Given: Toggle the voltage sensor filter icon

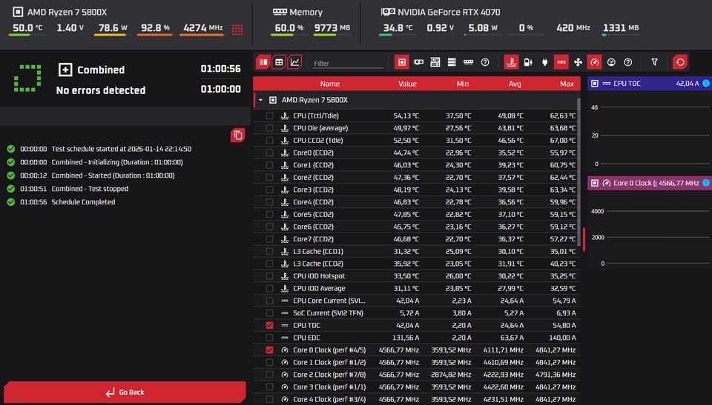Looking at the screenshot, I should tap(528, 62).
